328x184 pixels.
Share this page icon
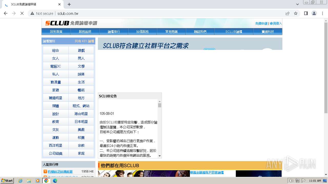coord(288,13)
